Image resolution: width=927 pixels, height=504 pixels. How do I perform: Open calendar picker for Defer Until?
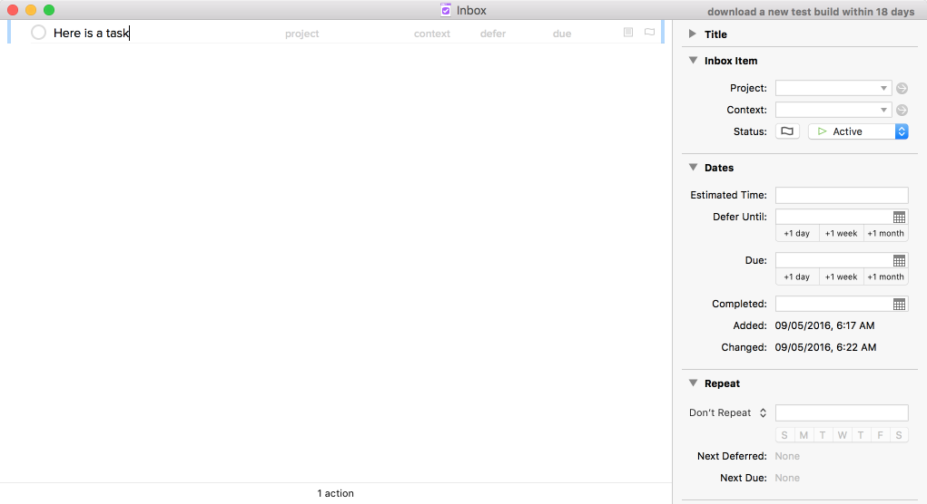[x=899, y=218]
